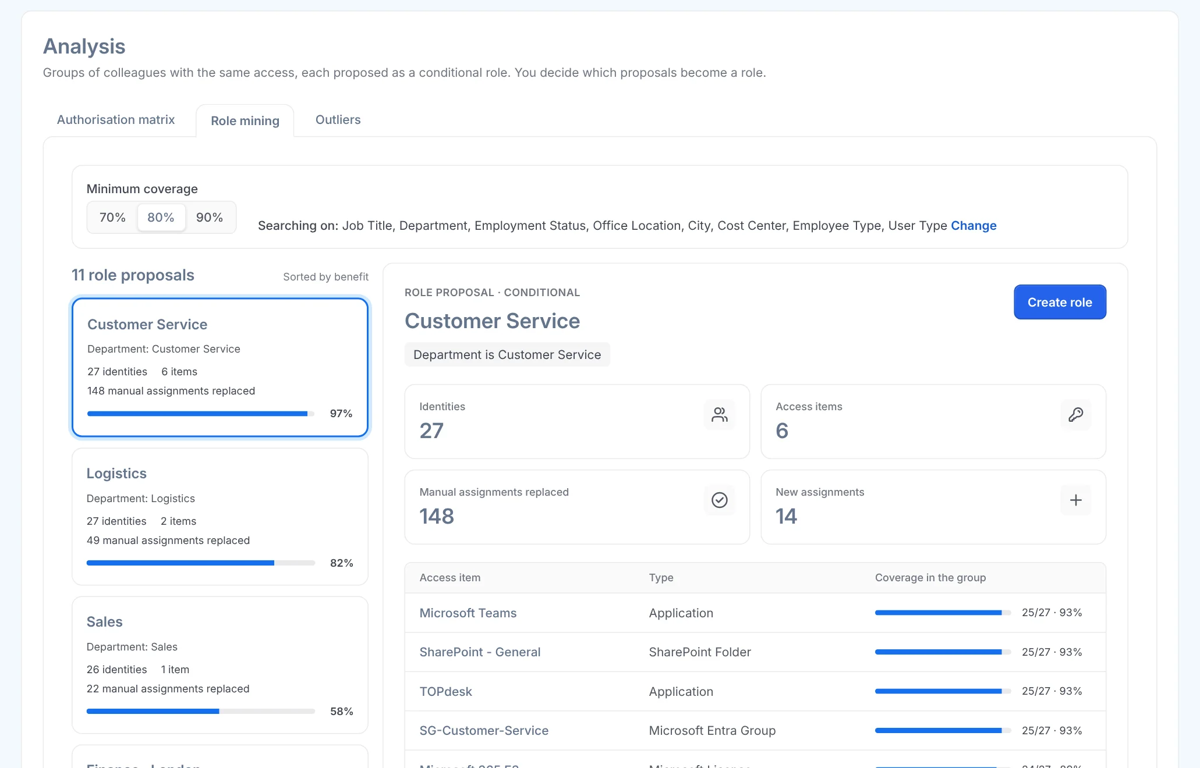Select 70% minimum coverage
The width and height of the screenshot is (1200, 768).
coord(112,217)
